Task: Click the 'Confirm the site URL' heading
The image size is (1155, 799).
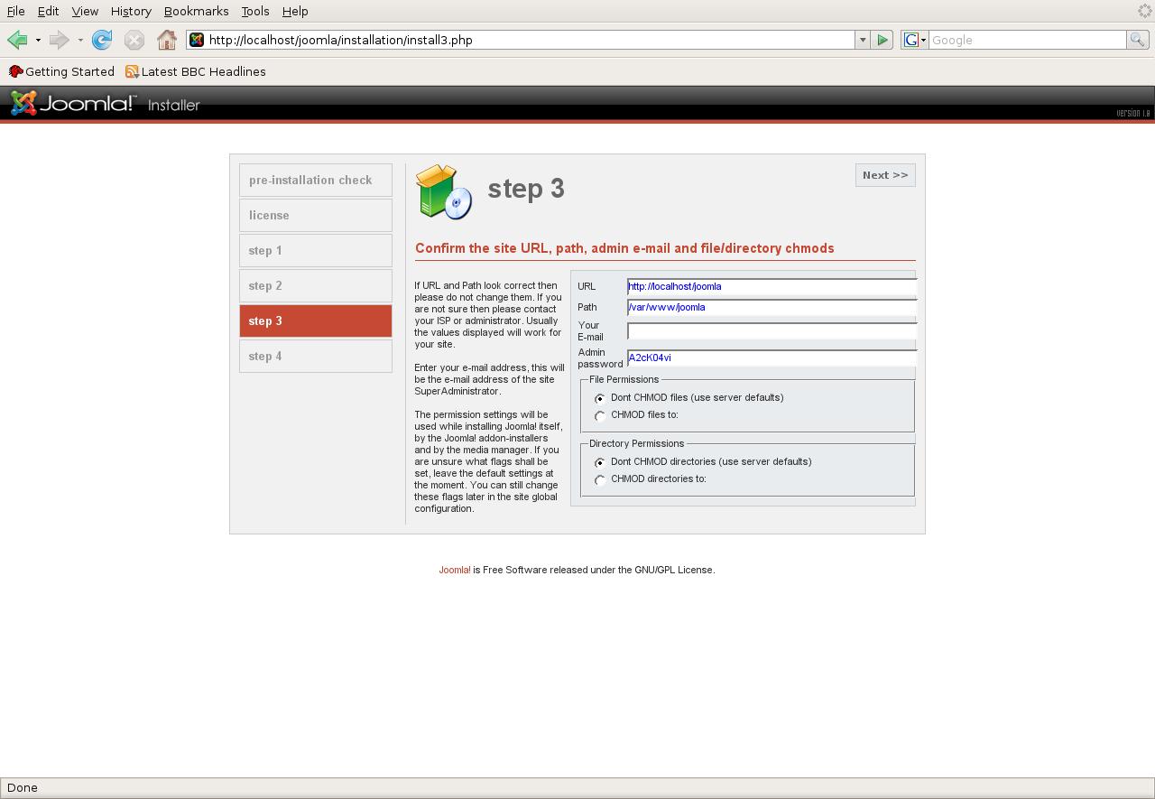Action: pyautogui.click(x=624, y=248)
